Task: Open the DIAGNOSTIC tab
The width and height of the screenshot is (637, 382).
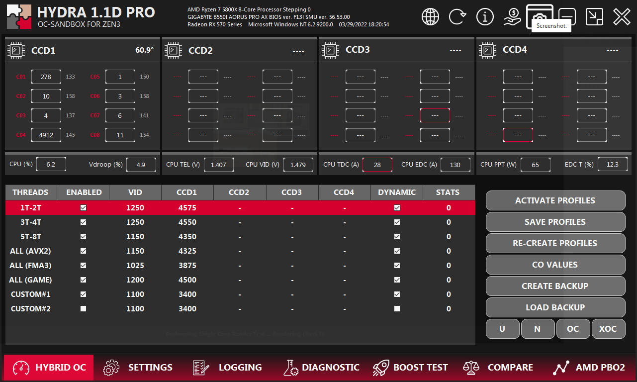Action: (x=321, y=368)
